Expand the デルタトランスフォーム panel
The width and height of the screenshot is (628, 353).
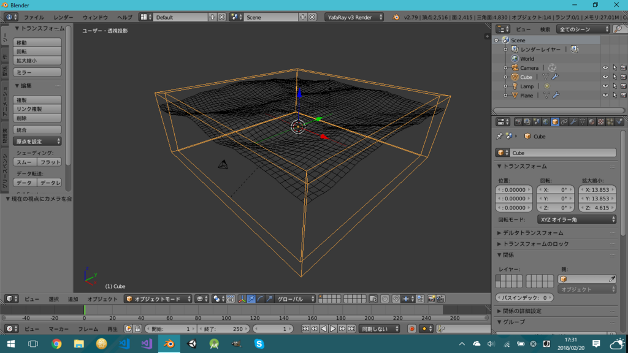(x=533, y=233)
